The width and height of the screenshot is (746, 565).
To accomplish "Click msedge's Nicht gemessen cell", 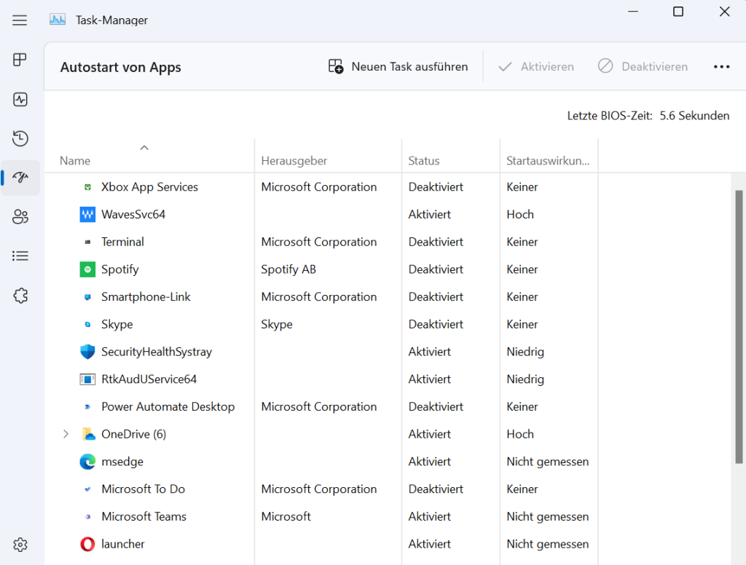I will [548, 462].
